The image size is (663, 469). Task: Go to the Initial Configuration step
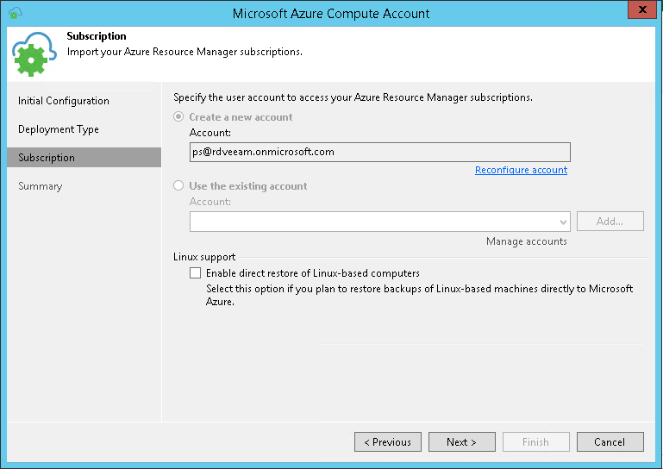click(x=63, y=101)
